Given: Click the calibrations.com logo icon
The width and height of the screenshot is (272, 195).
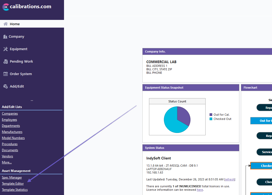Looking at the screenshot, I should tap(6, 7).
